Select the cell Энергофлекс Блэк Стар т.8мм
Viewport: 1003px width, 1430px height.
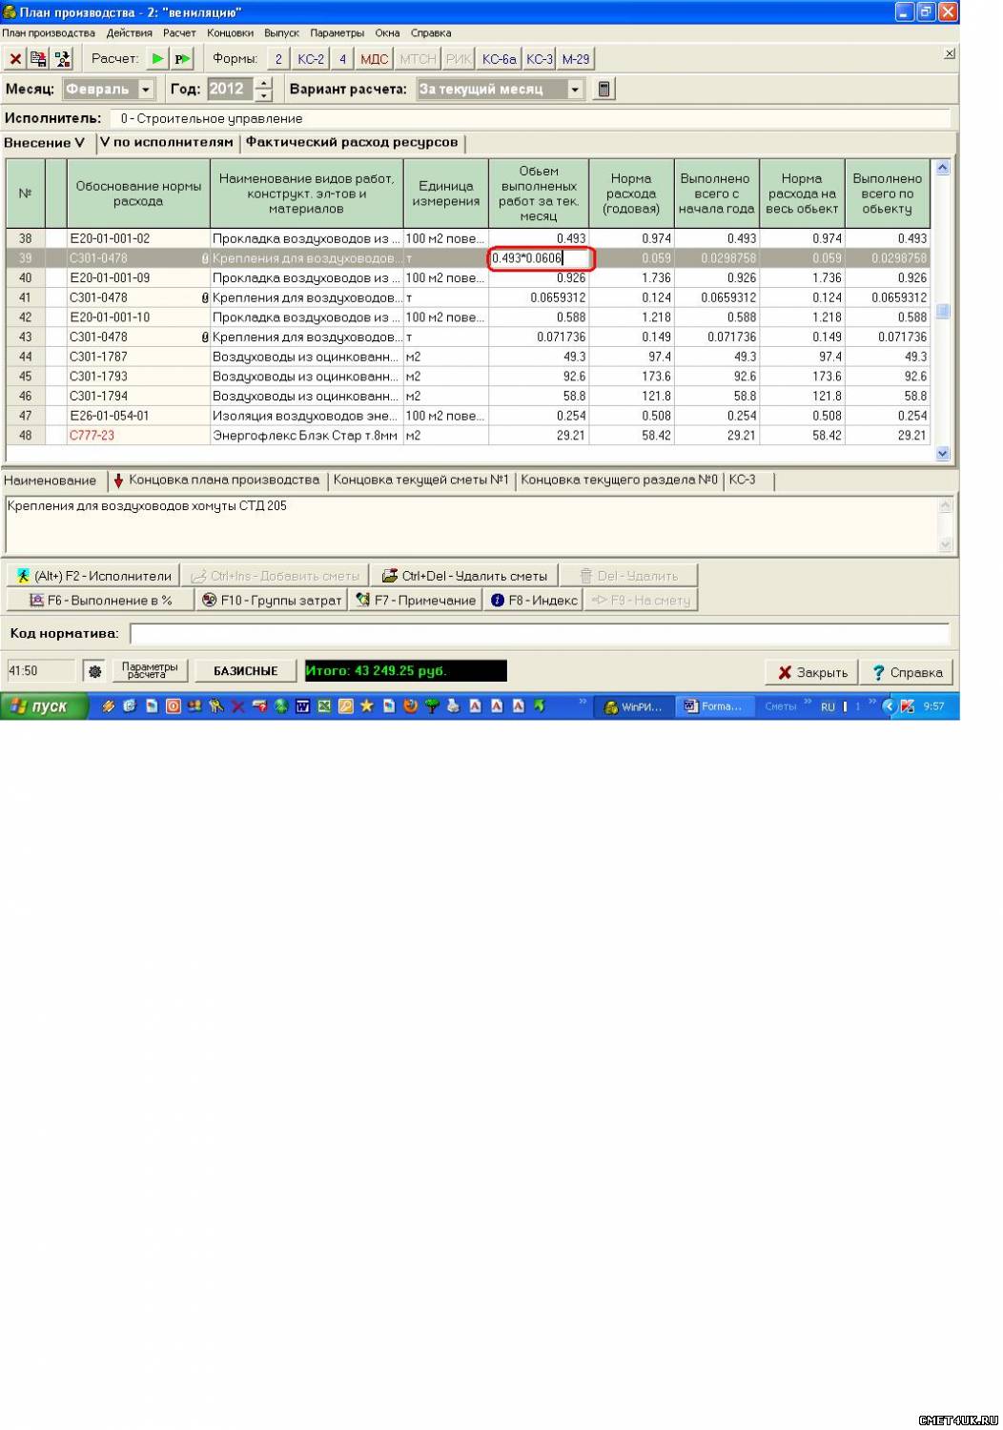point(307,436)
